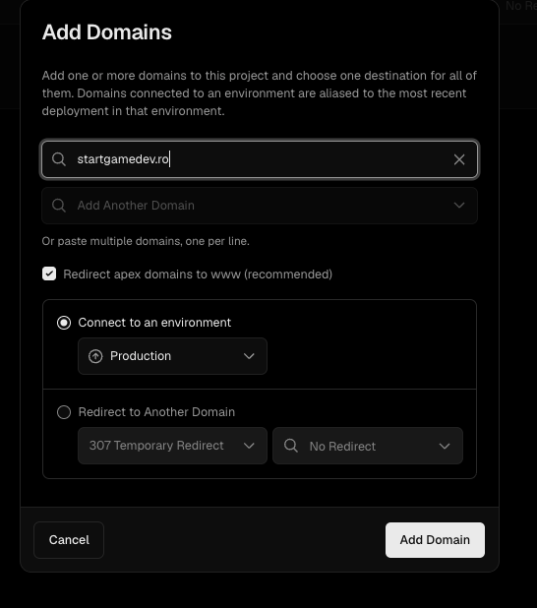Click chevron on 307 Temporary Redirect

point(249,446)
